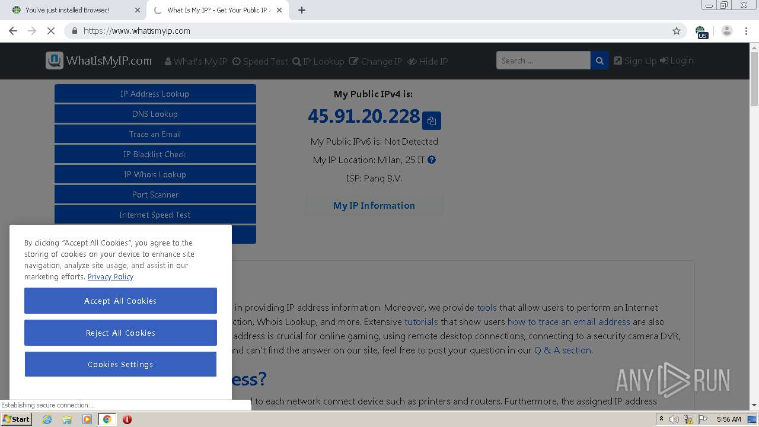Open Port Scanner tool

pyautogui.click(x=155, y=195)
